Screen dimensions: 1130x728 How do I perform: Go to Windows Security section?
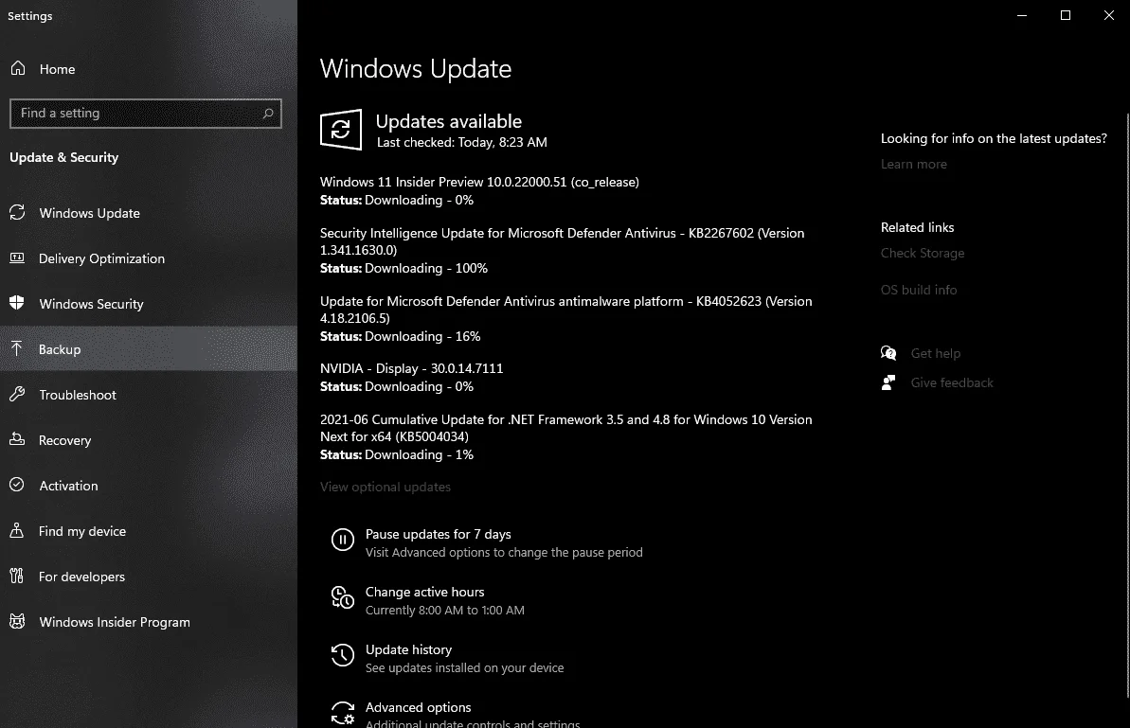coord(149,303)
